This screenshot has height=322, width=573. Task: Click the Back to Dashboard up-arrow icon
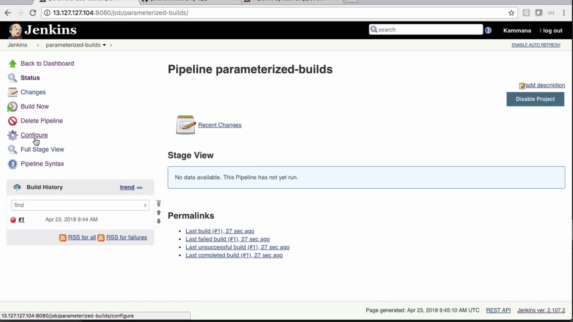click(13, 64)
